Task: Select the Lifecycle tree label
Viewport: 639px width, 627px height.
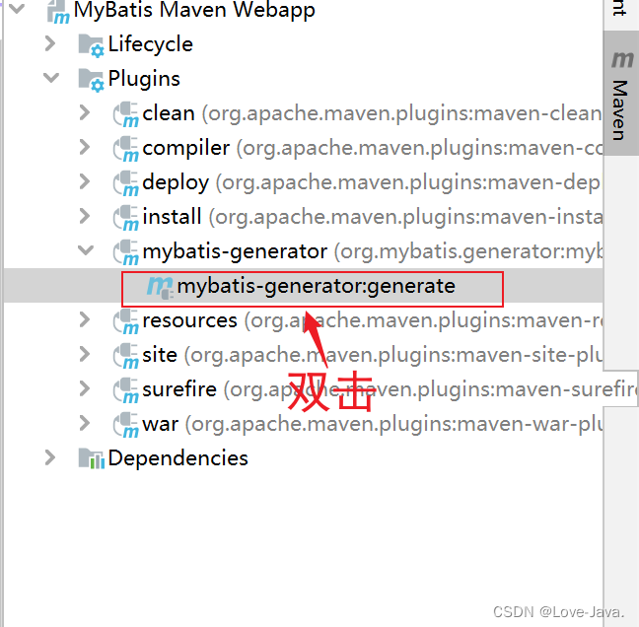Action: 150,44
